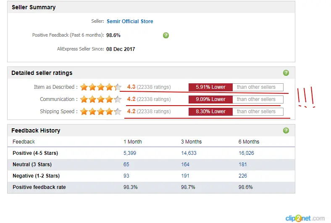Screen dimensions: 331x223
Task: Click the 98.6% positive feedback value in summary
Action: point(113,35)
